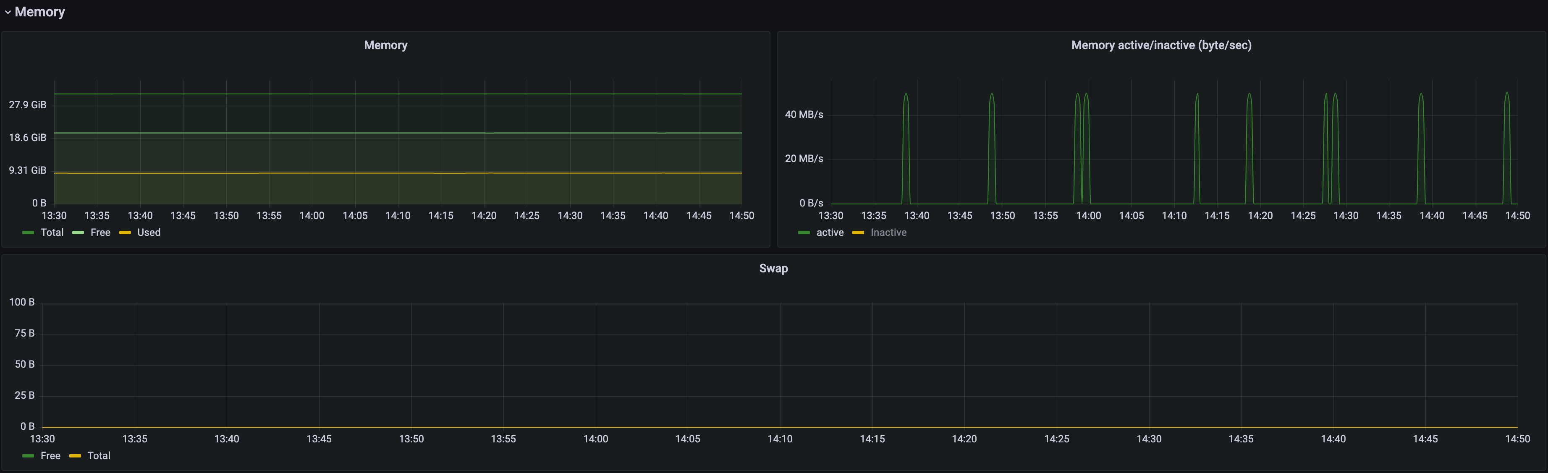Image resolution: width=1548 pixels, height=473 pixels.
Task: Click the 50 B label on Swap axis
Action: pyautogui.click(x=25, y=364)
